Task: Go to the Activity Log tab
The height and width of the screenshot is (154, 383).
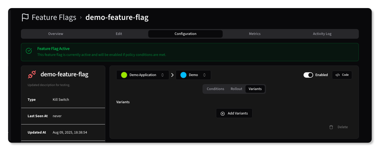Action: coord(322,34)
